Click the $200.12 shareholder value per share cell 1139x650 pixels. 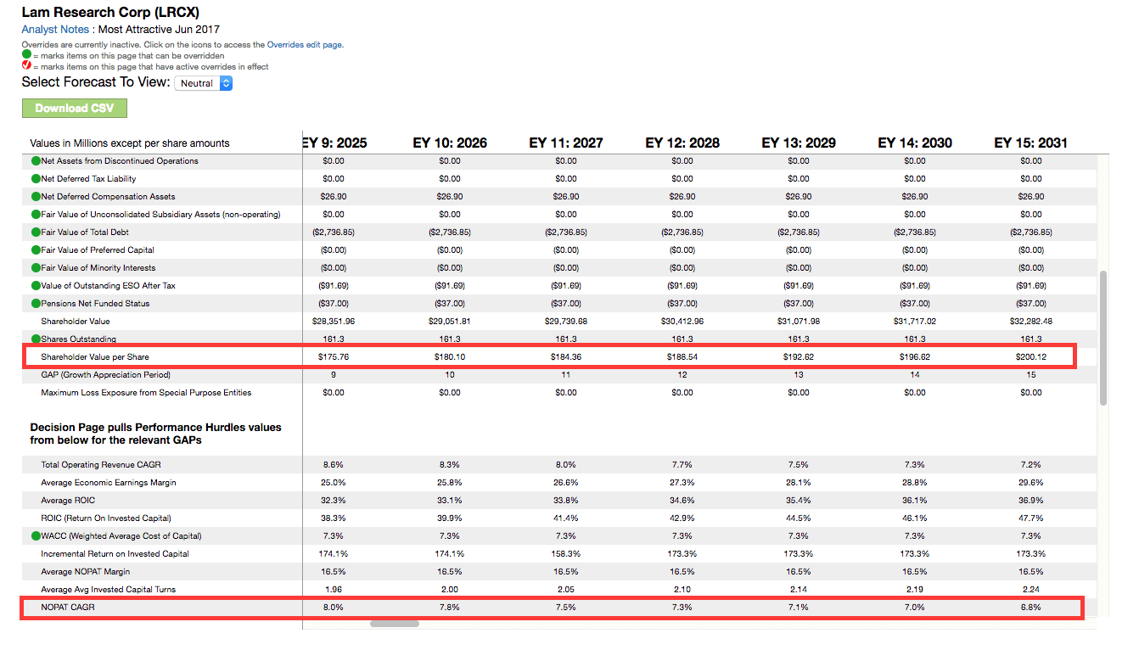[x=1031, y=357]
